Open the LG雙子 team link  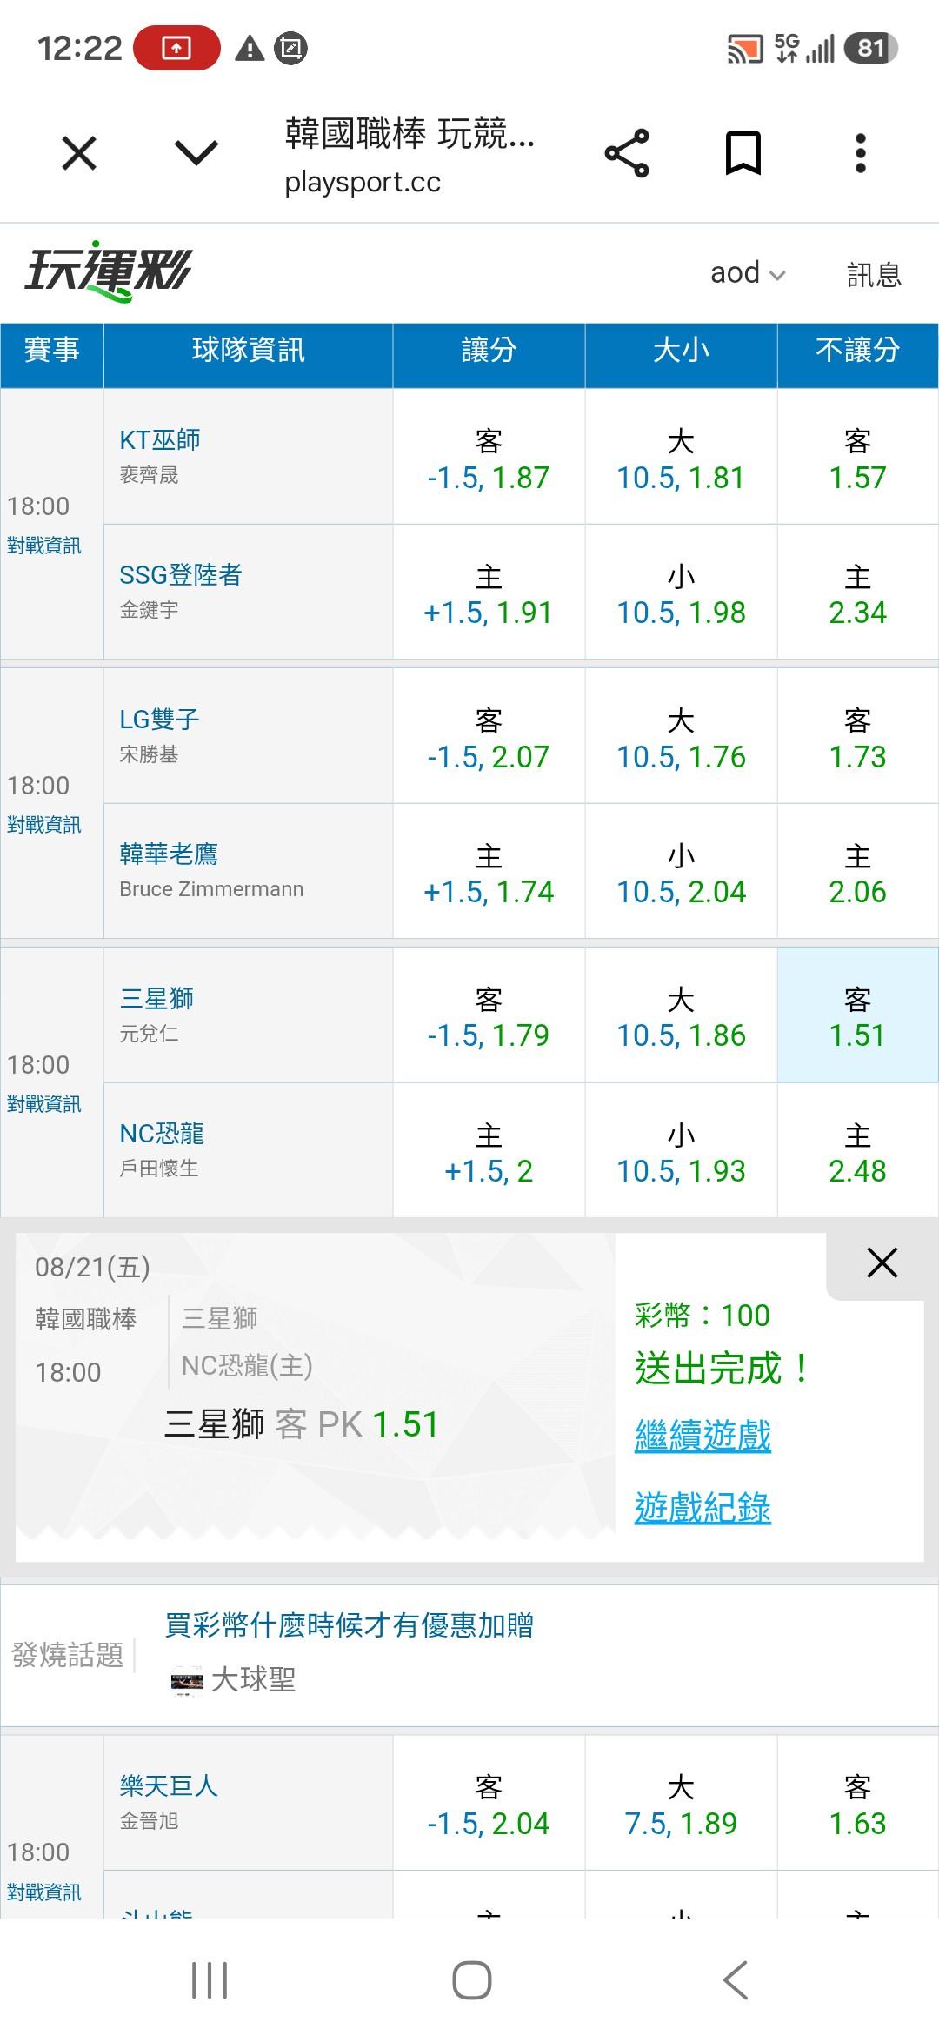tap(159, 720)
